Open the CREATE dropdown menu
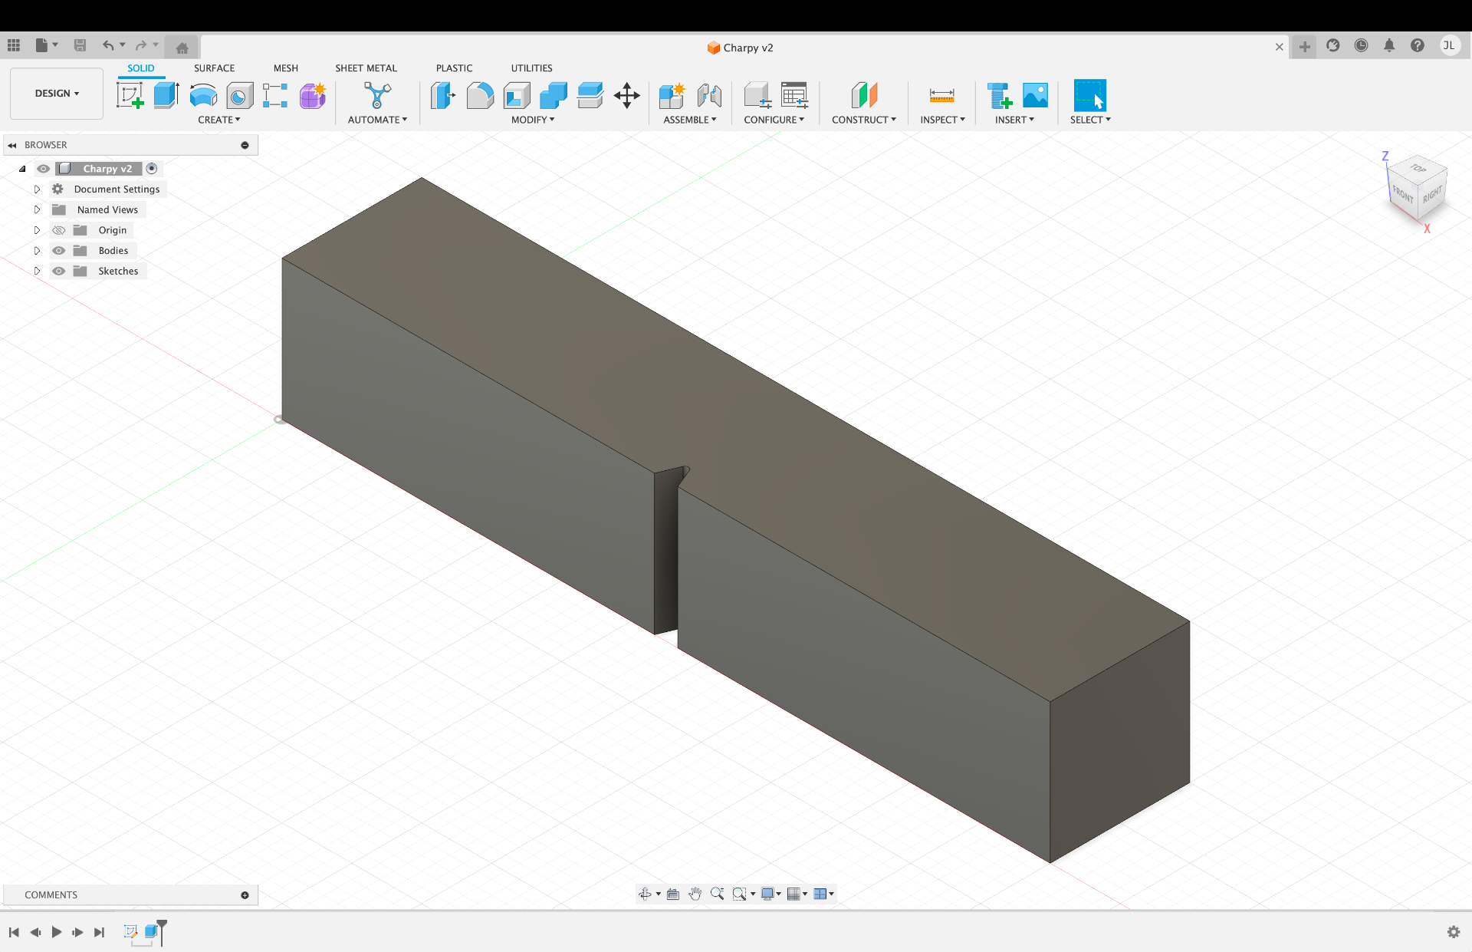Viewport: 1472px width, 952px height. pos(219,120)
